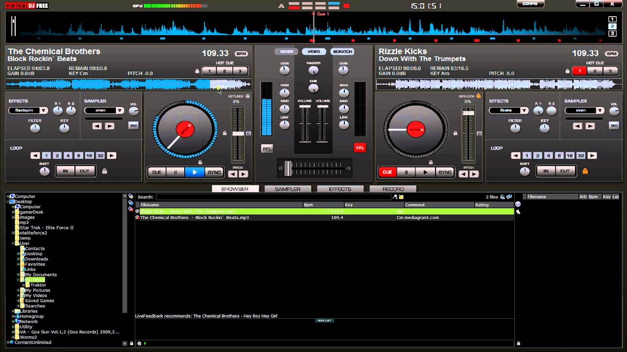Click the blue side list icon
Screen dimensions: 627x352
tap(324, 321)
